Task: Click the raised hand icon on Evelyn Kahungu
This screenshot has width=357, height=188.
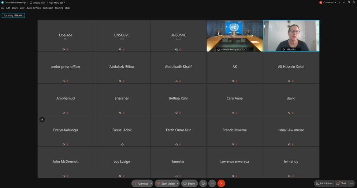Action: tap(42, 119)
